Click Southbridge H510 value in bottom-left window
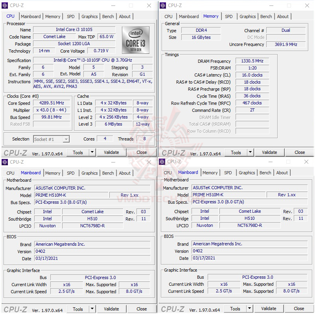Screen dimensions: 315x314 pyautogui.click(x=92, y=219)
